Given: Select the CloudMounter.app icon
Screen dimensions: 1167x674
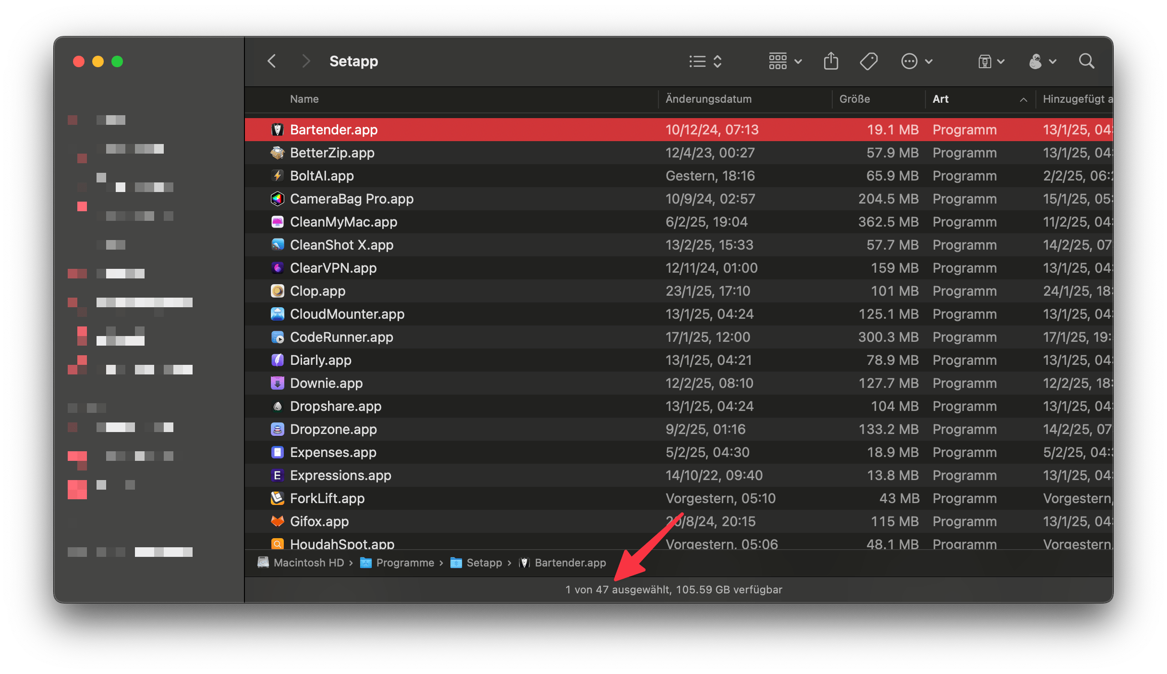Looking at the screenshot, I should pyautogui.click(x=278, y=314).
